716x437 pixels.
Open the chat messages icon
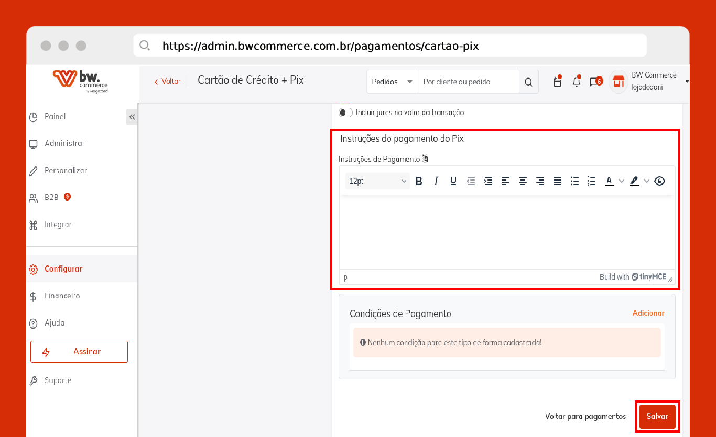pyautogui.click(x=595, y=82)
